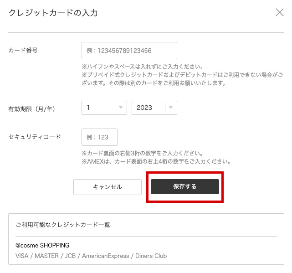
Task: Click the クレジットカードの入力 dialog title
Action: [53, 13]
